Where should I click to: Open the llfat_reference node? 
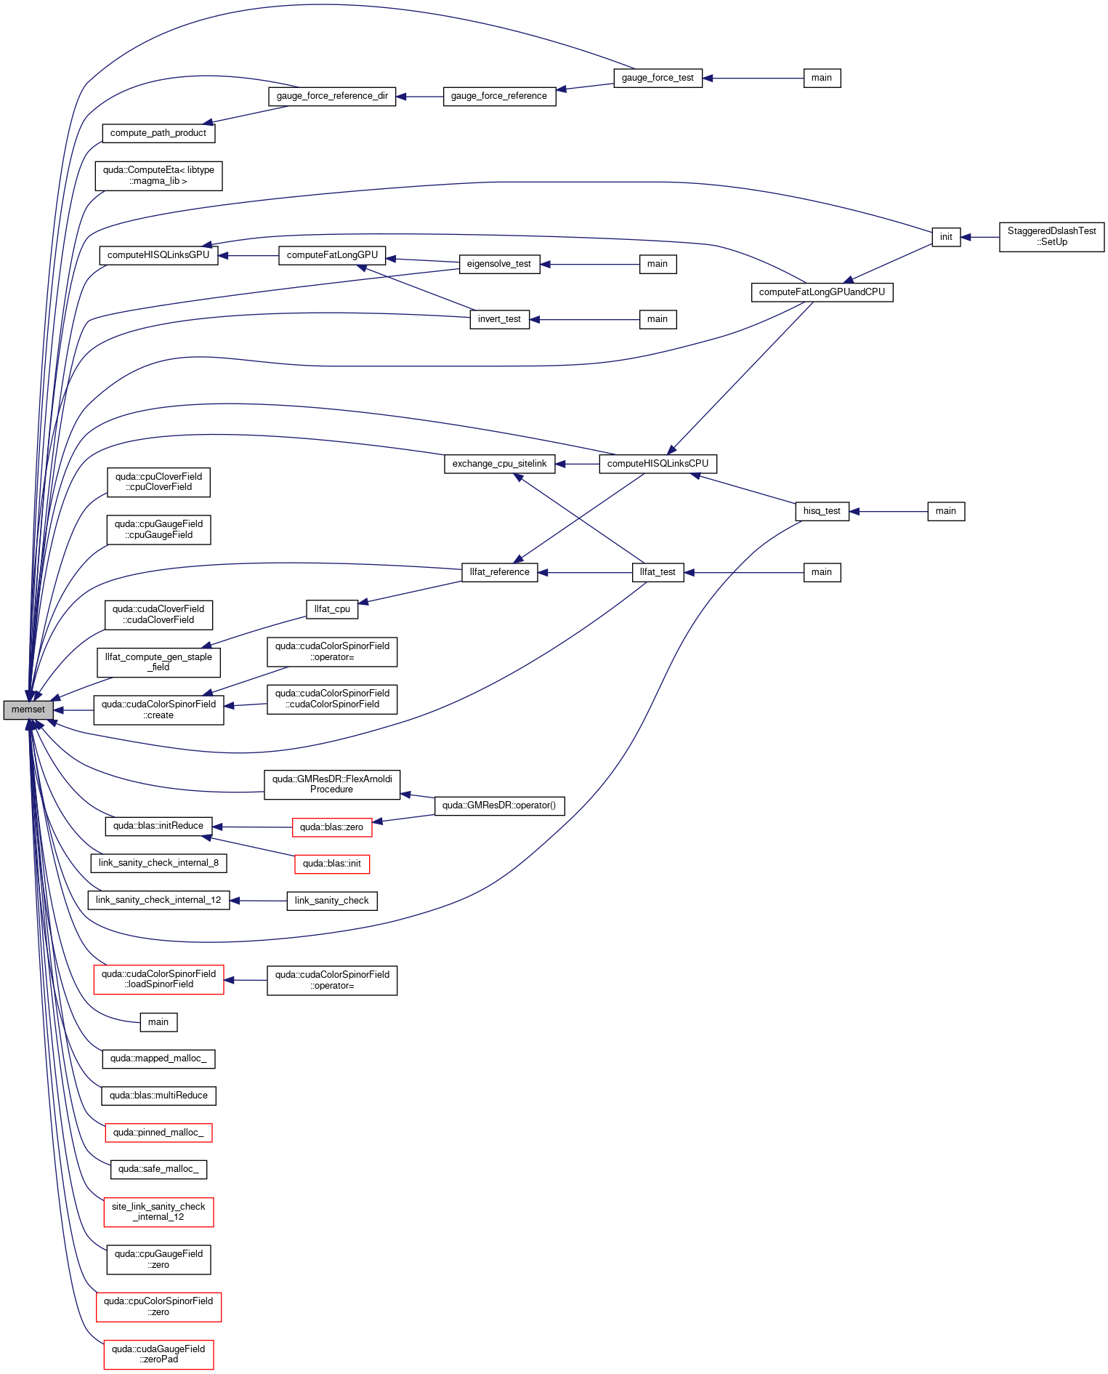[499, 573]
